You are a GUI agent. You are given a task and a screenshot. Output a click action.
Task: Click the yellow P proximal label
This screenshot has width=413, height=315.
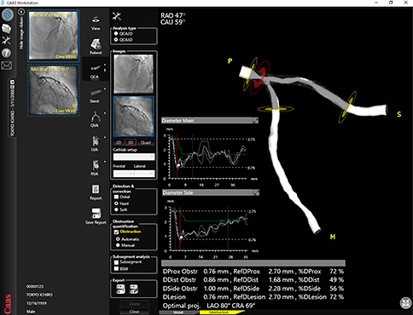230,61
